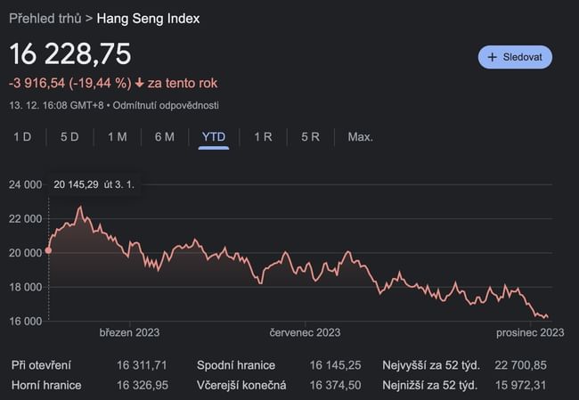Show the 1 M chart range

[x=117, y=136]
